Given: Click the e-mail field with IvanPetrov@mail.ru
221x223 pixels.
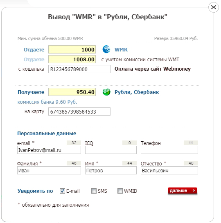Looking at the screenshot, I should (x=49, y=150).
